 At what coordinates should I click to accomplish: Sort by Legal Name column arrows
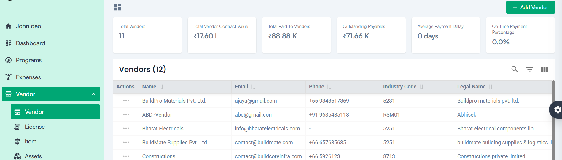pyautogui.click(x=490, y=87)
